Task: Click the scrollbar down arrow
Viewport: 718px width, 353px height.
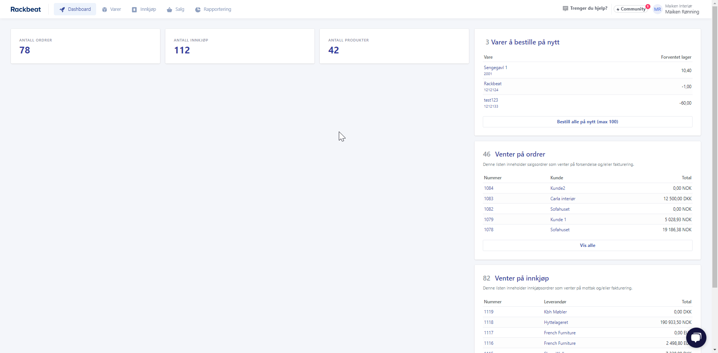Action: pyautogui.click(x=714, y=350)
